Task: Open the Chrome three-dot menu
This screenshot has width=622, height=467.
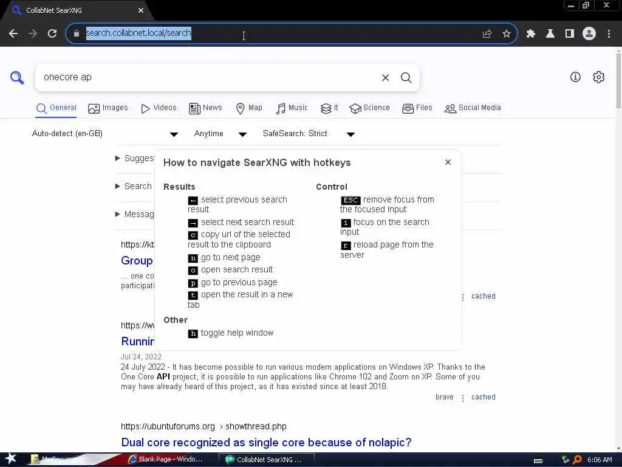Action: click(609, 34)
